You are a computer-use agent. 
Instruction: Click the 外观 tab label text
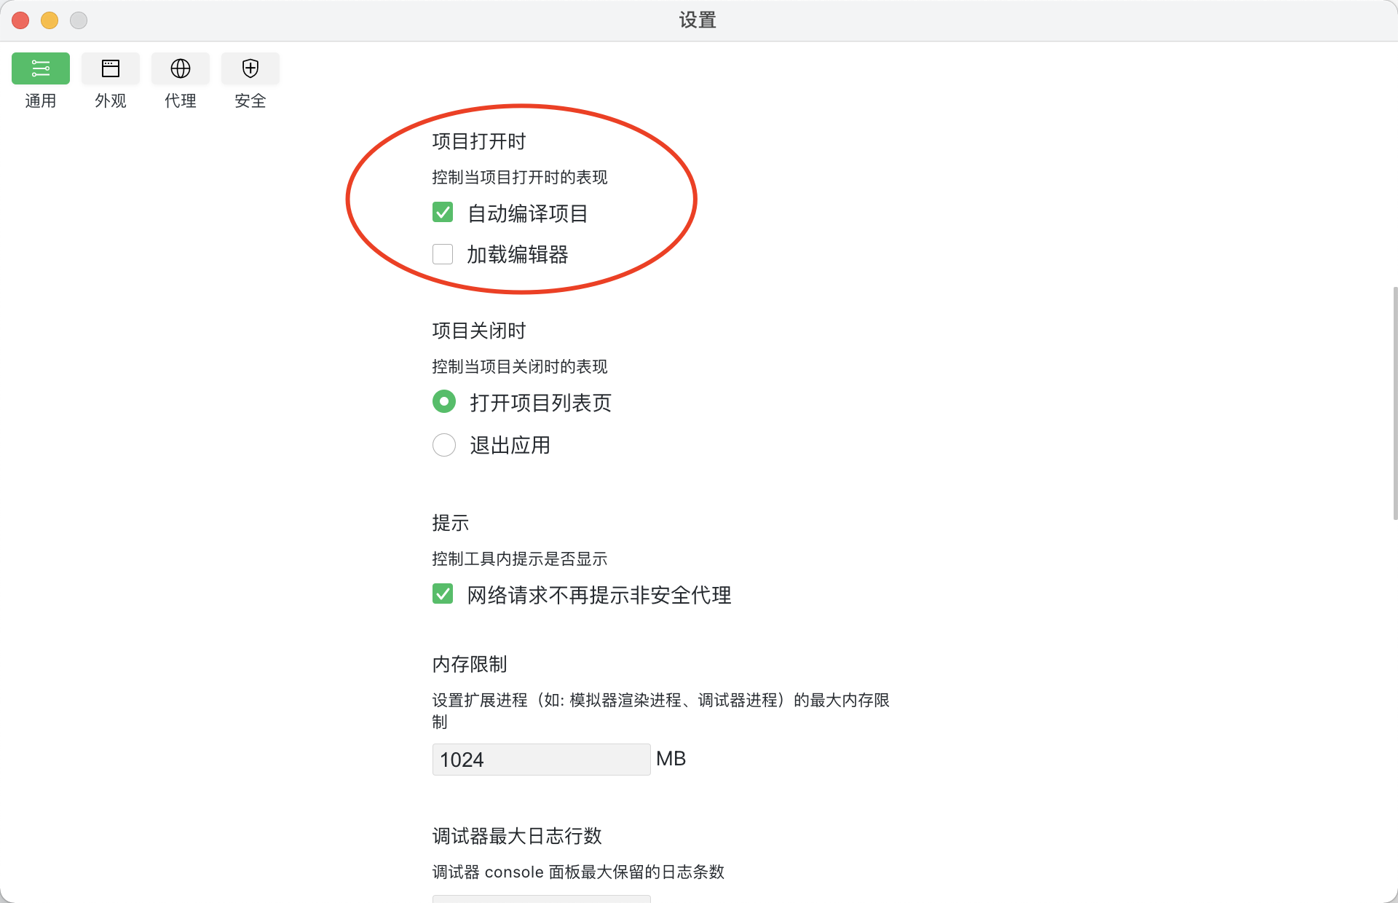point(111,100)
